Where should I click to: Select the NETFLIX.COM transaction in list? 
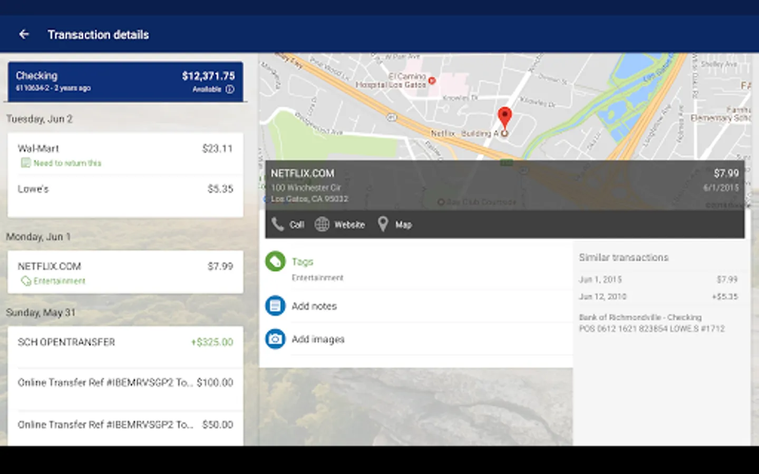pyautogui.click(x=125, y=272)
